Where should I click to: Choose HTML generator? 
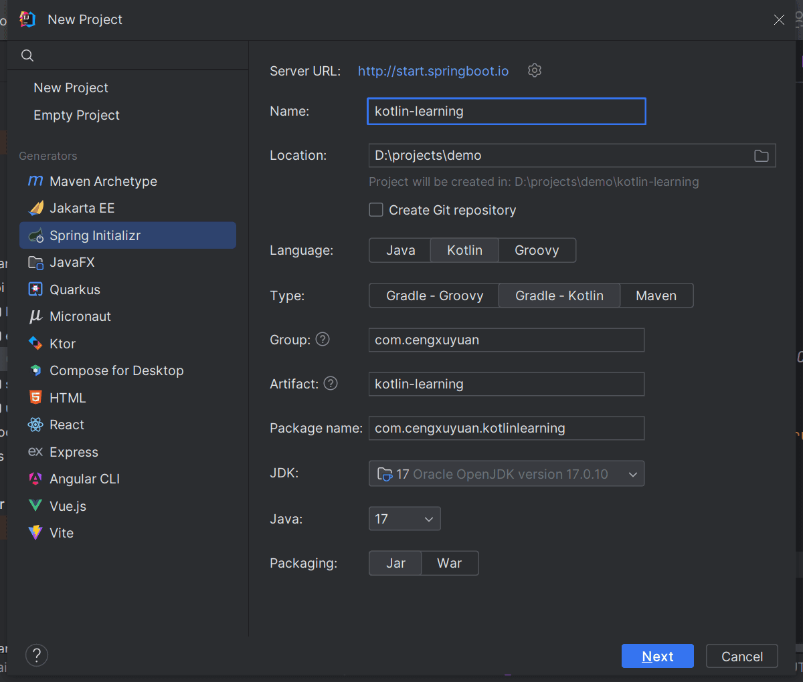[x=128, y=398]
